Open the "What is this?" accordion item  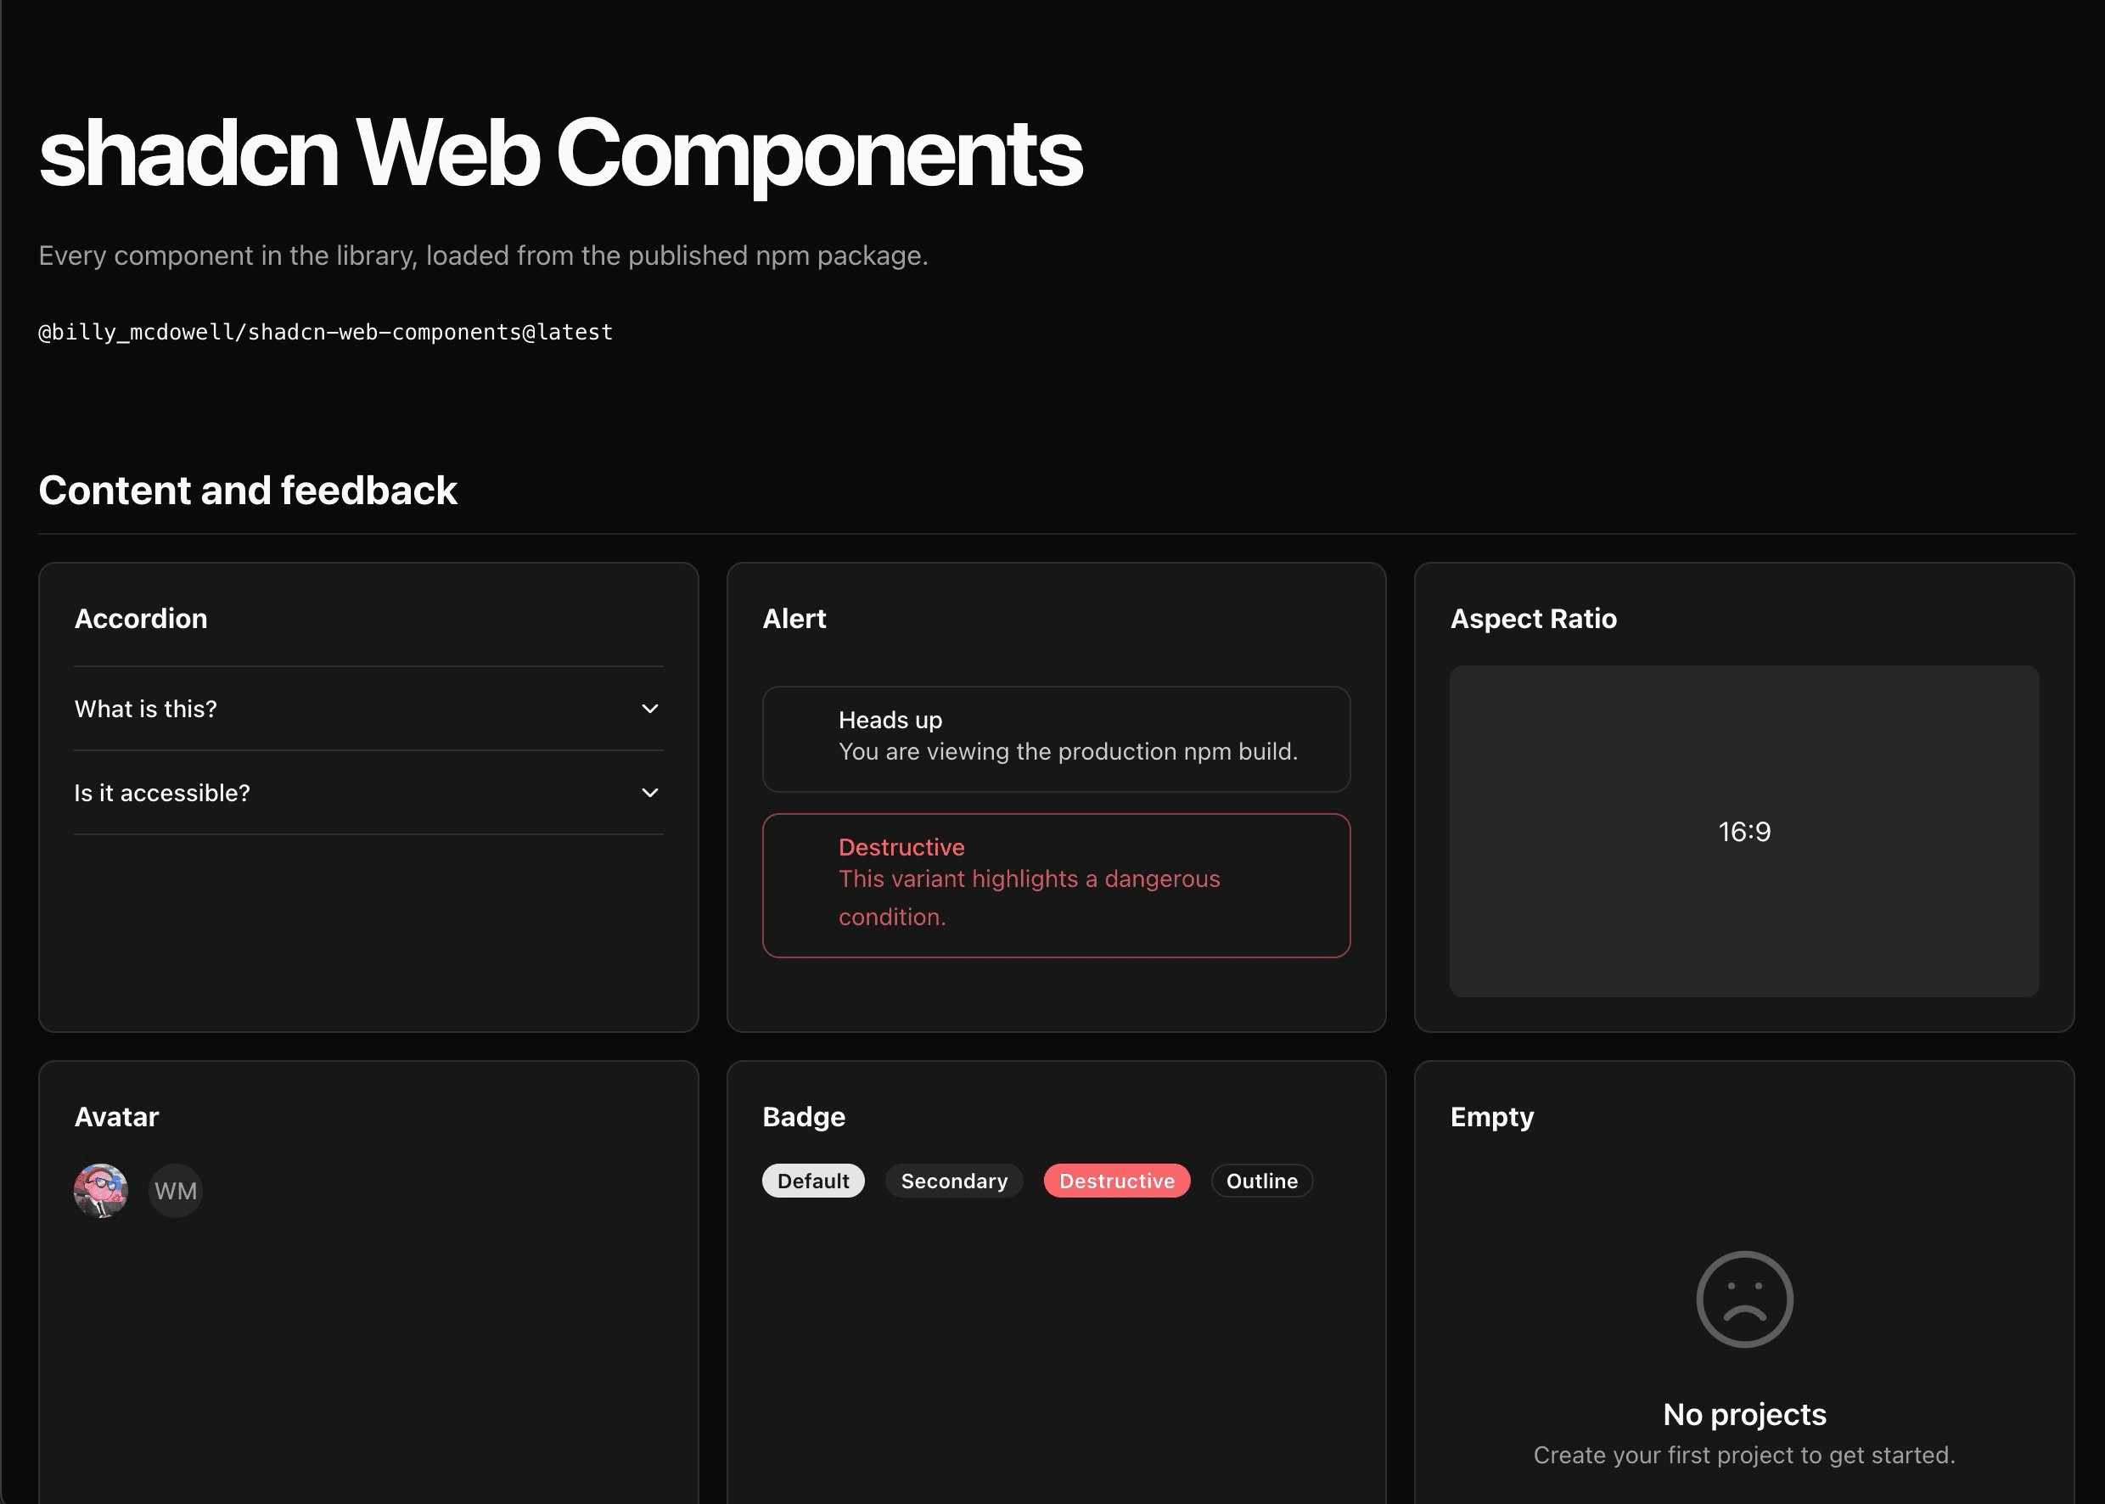368,709
